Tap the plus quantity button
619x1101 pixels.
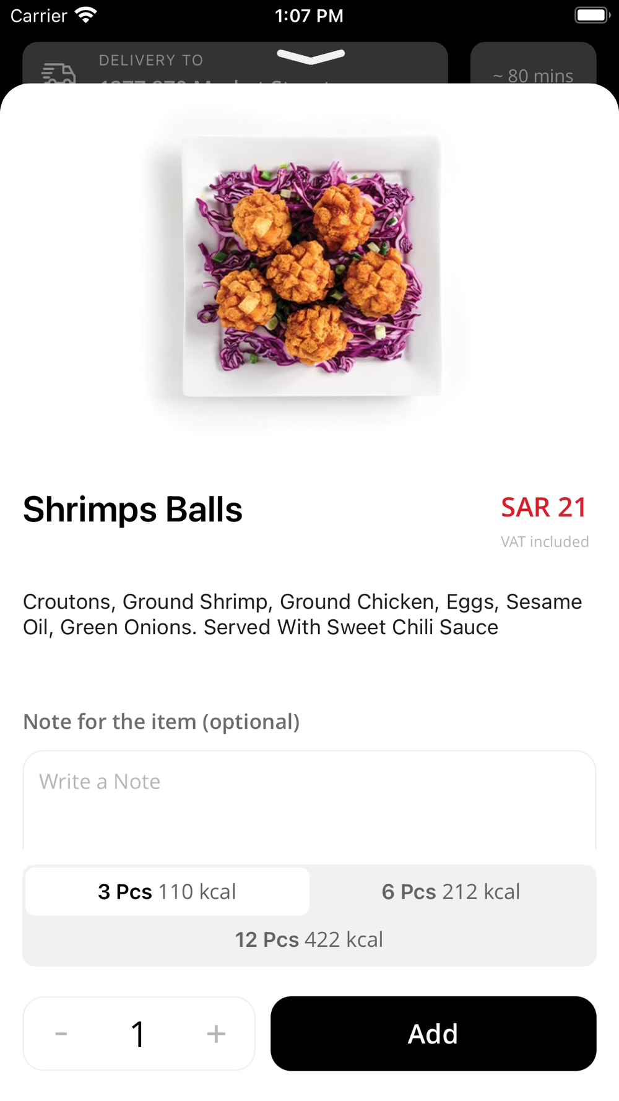point(216,1034)
